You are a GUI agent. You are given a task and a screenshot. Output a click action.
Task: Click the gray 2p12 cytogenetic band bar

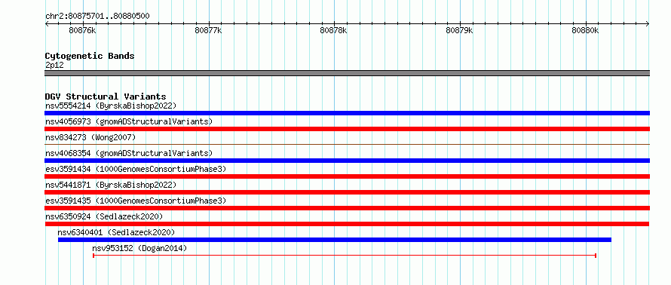coord(347,73)
